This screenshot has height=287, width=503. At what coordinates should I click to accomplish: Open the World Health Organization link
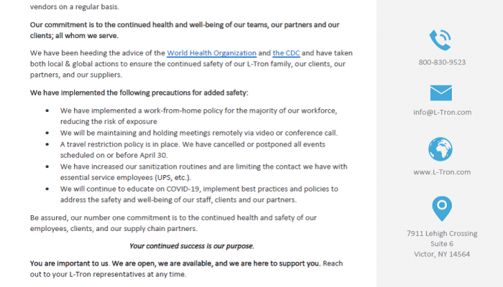(211, 53)
